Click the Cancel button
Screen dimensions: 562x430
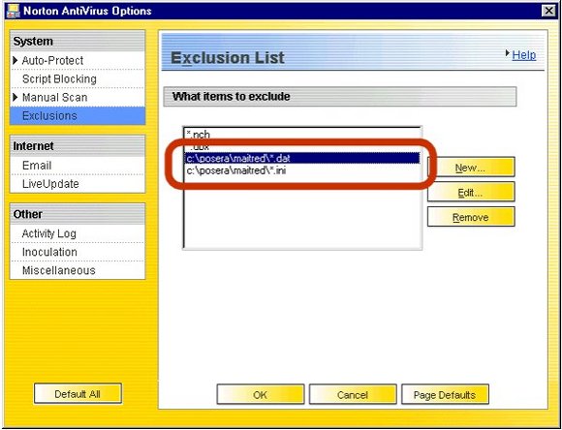pos(353,394)
